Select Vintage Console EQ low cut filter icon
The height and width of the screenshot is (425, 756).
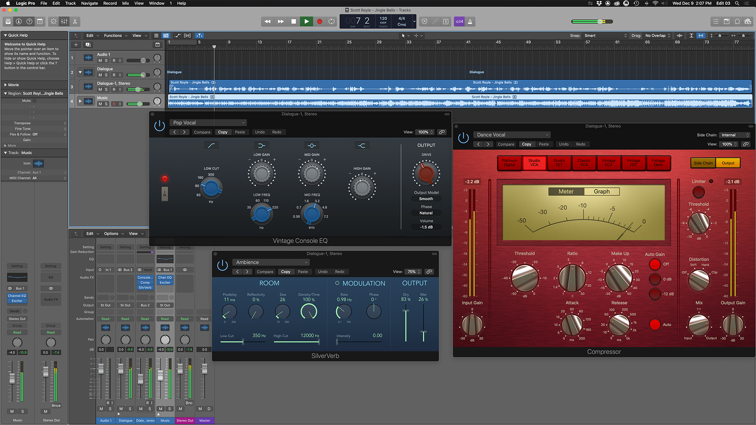pyautogui.click(x=211, y=146)
